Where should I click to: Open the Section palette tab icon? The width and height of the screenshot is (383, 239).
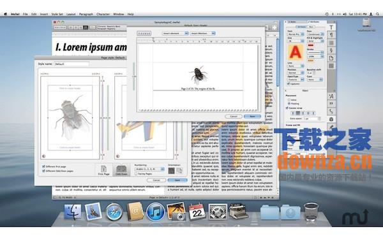pyautogui.click(x=331, y=50)
